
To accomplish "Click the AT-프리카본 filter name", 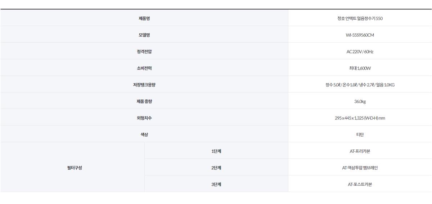I will 360,151.
